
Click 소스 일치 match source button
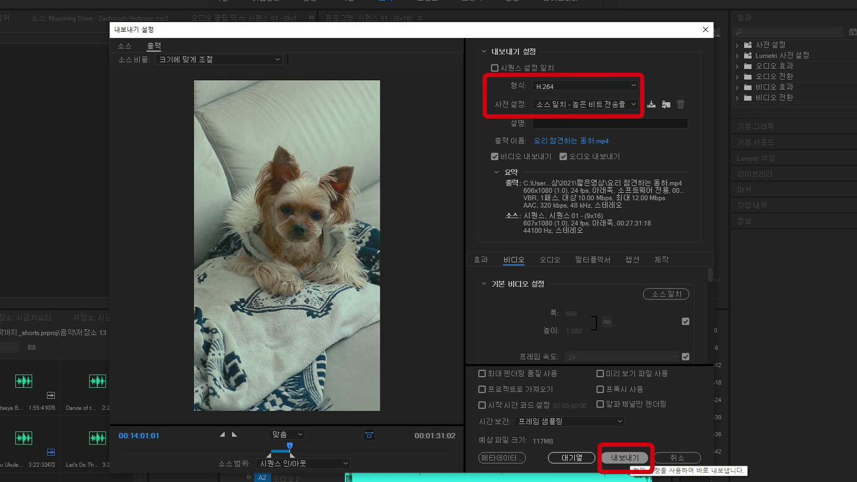coord(666,294)
